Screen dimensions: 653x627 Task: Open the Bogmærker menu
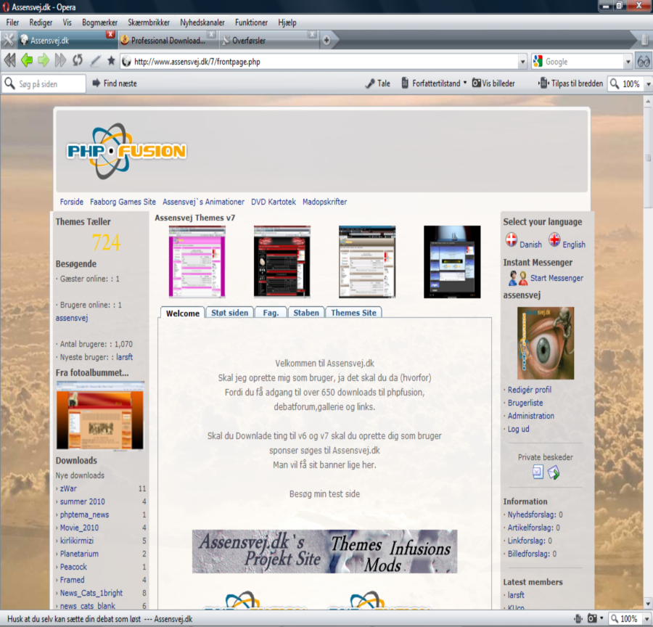click(x=99, y=22)
